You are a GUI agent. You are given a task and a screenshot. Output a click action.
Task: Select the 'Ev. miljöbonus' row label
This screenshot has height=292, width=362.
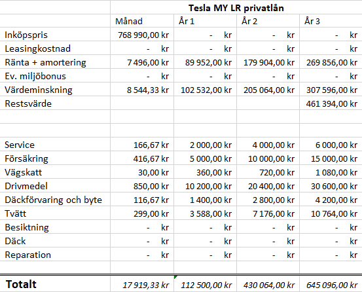point(55,76)
